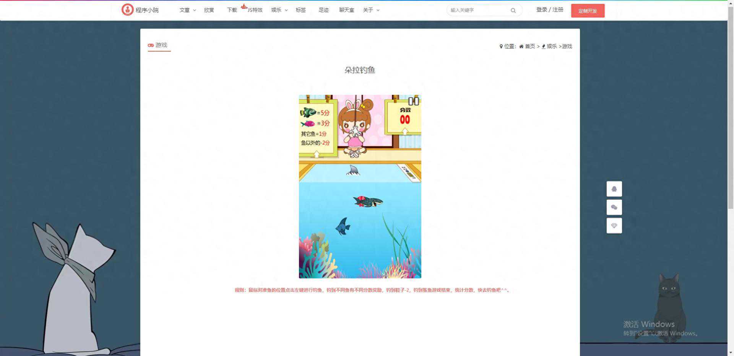Open notifications via the bell sidebar icon
Viewport: 734px width, 356px height.
tap(614, 189)
